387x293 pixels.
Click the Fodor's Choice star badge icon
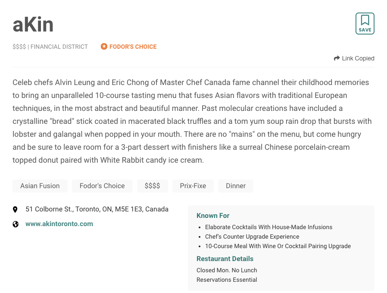point(104,47)
